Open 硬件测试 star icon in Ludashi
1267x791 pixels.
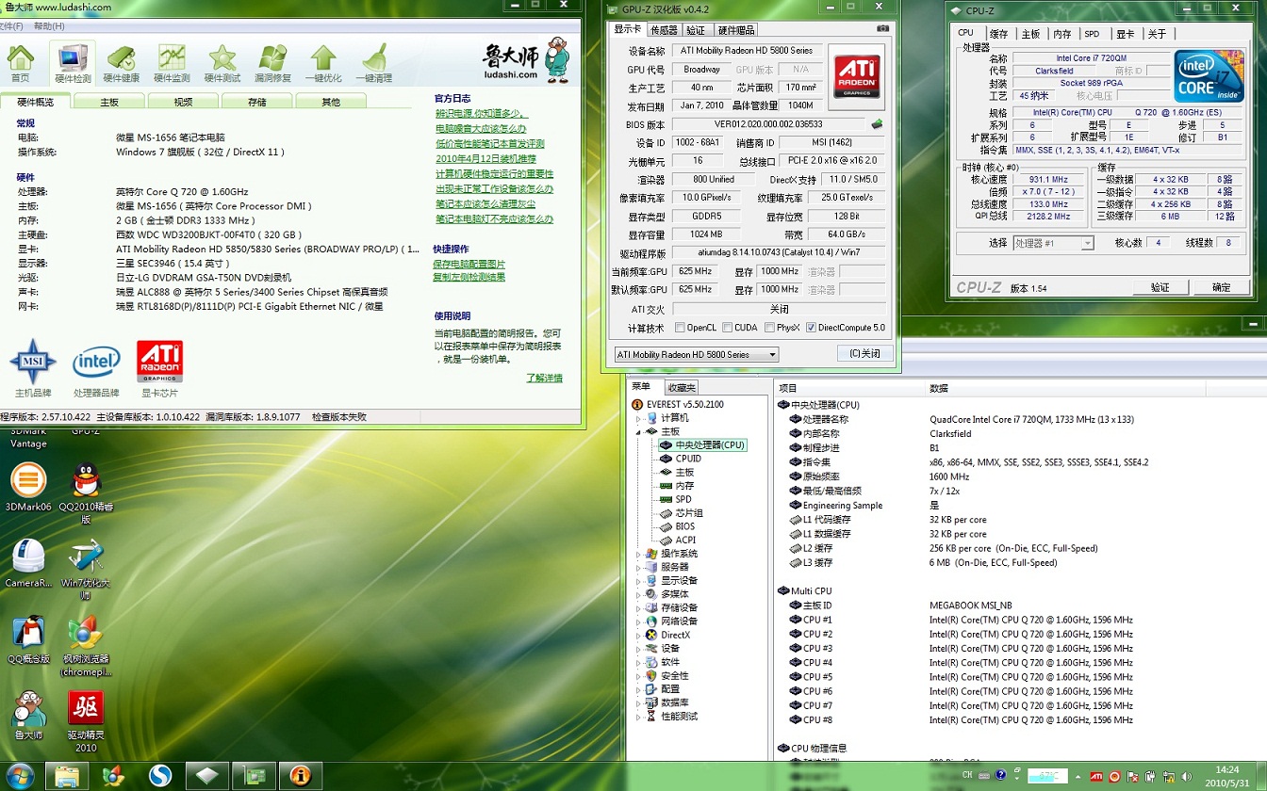pyautogui.click(x=222, y=63)
